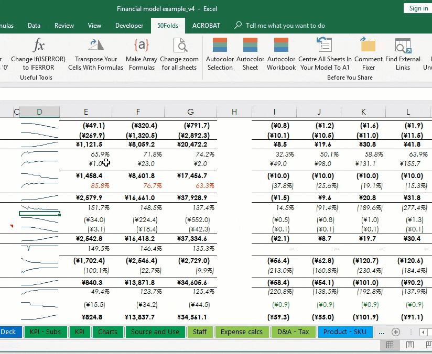
Task: Switch to Page Layout view in status bar
Action: point(409,345)
